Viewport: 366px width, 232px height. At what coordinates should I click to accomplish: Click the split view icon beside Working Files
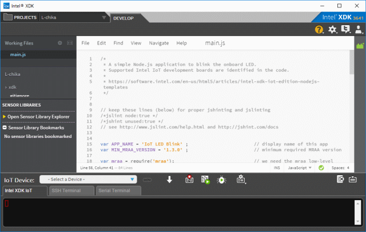click(70, 43)
